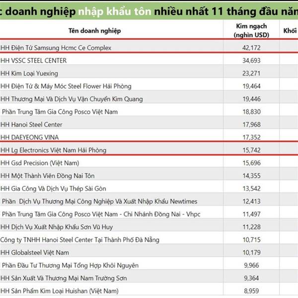298x298 pixels.
Task: Click the value 18,830
Action: [x=251, y=112]
